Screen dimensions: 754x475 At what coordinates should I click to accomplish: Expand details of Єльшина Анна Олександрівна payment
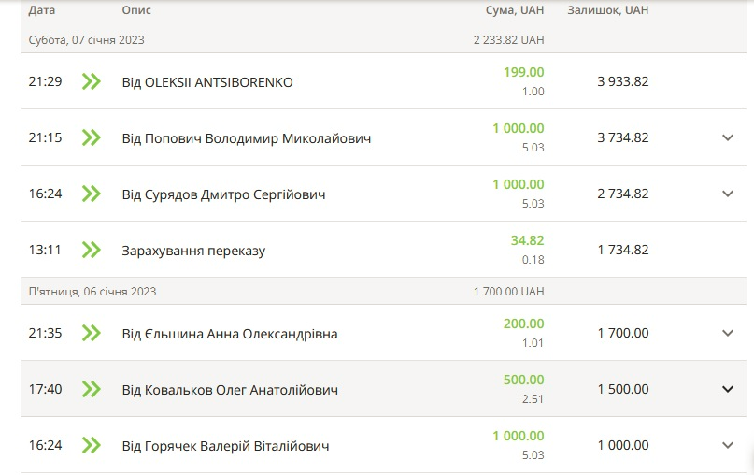pos(728,333)
